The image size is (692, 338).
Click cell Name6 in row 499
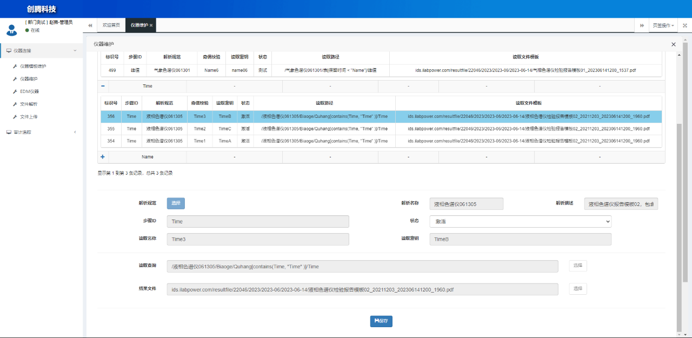coord(211,70)
